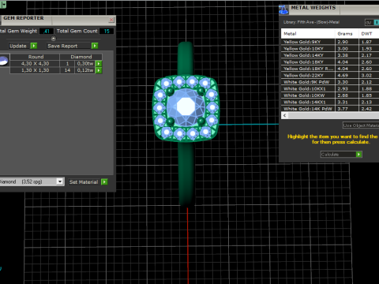The image size is (379, 284).
Task: Click the 0,12tw weight cell
Action: click(85, 70)
